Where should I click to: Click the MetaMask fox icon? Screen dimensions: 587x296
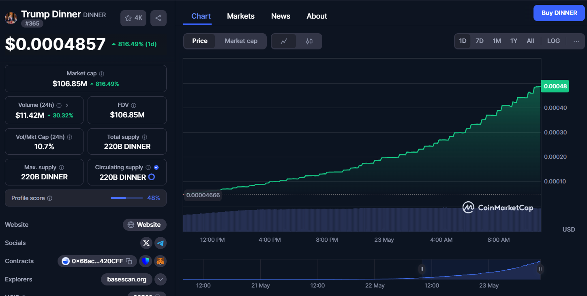(161, 261)
